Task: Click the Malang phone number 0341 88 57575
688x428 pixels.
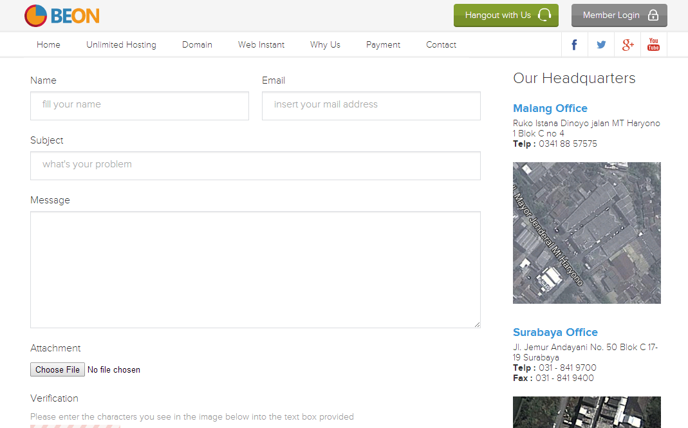Action: (x=568, y=144)
